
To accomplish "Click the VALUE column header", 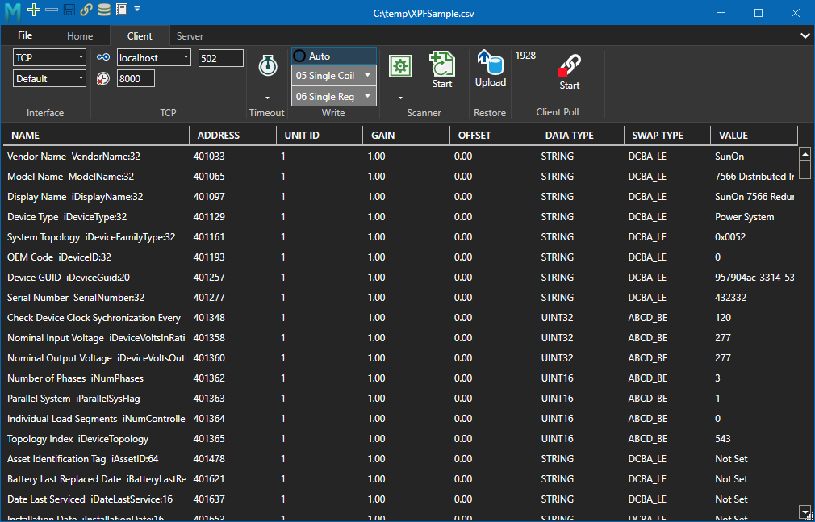I will [754, 136].
